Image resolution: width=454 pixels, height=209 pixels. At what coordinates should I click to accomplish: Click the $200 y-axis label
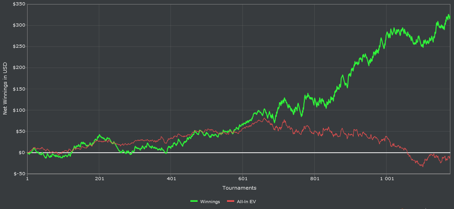[19, 68]
